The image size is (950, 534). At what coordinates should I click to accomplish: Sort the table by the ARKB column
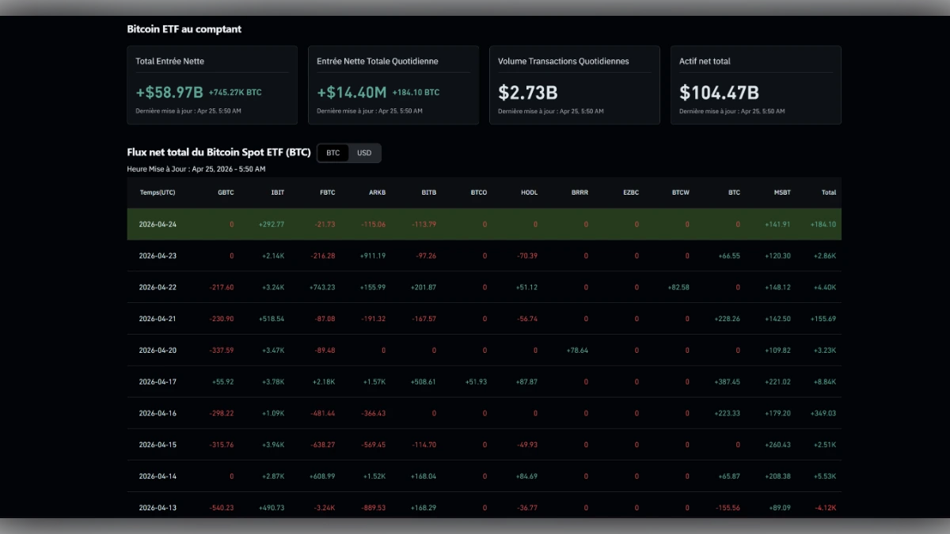coord(378,192)
